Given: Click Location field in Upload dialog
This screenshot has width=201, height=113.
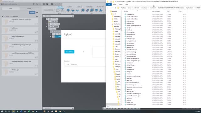Looking at the screenshot, I should tap(85, 65).
